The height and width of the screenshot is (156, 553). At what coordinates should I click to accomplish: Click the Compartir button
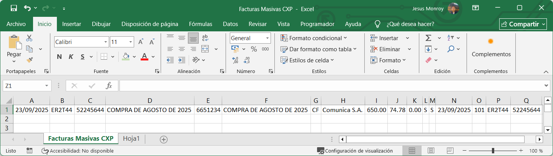(523, 24)
